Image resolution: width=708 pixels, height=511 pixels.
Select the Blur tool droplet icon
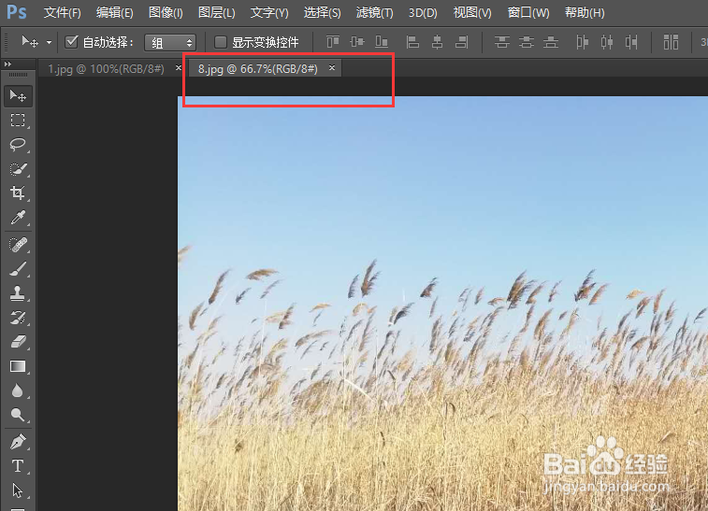tap(17, 390)
